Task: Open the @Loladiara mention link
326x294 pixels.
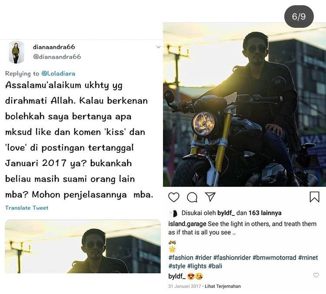Action: (58, 73)
